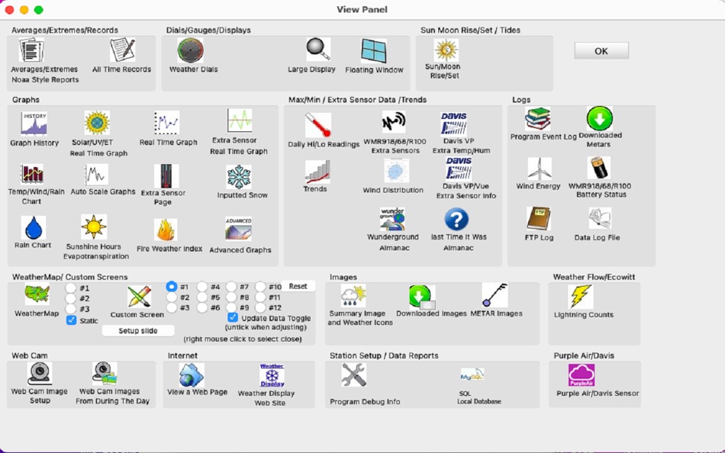Open the Weather Dials gauge icon
Screen dimensions: 725x453
(191, 50)
